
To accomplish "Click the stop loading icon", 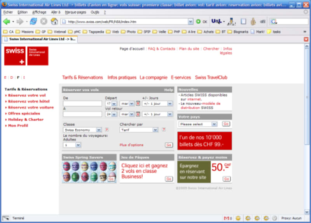I will pyautogui.click(x=44, y=21).
